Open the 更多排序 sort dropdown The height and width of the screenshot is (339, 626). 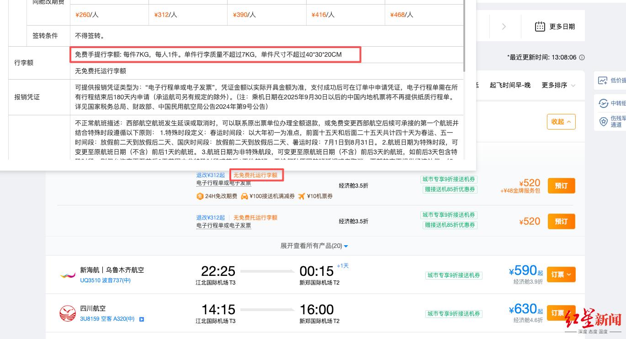(558, 85)
